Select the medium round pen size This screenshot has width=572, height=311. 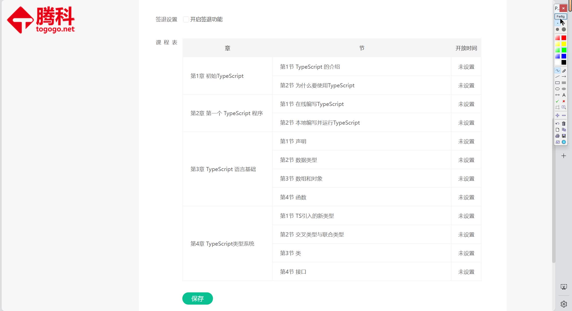[557, 29]
